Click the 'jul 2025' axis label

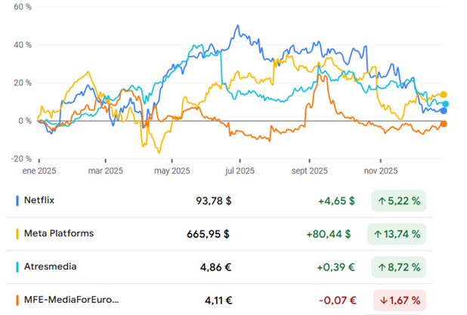[240, 171]
